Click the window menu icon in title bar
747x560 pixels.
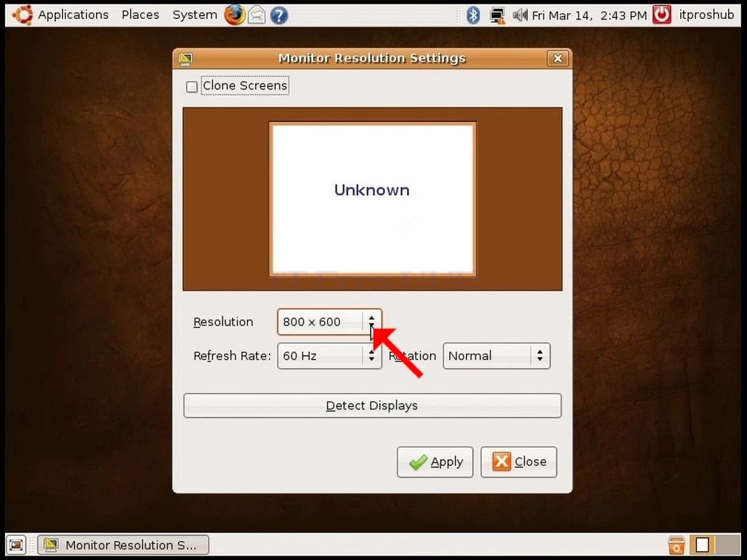185,59
